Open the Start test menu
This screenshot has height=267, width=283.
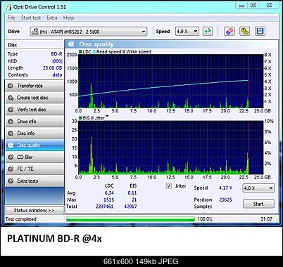[31, 18]
